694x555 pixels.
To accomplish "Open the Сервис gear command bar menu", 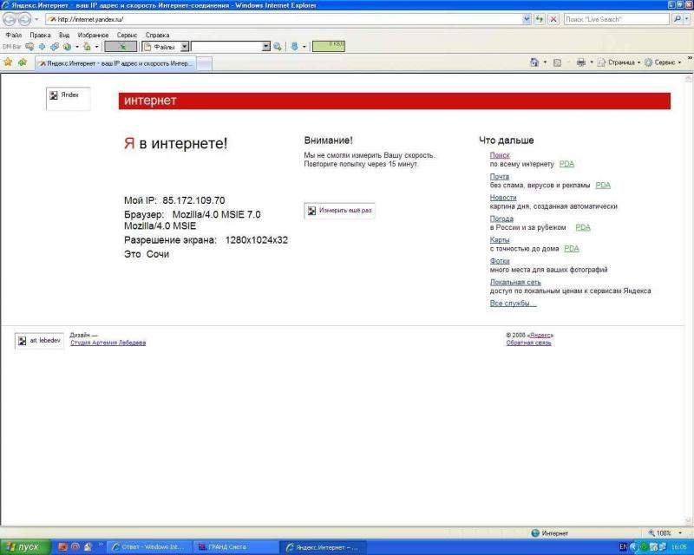I will pyautogui.click(x=663, y=62).
